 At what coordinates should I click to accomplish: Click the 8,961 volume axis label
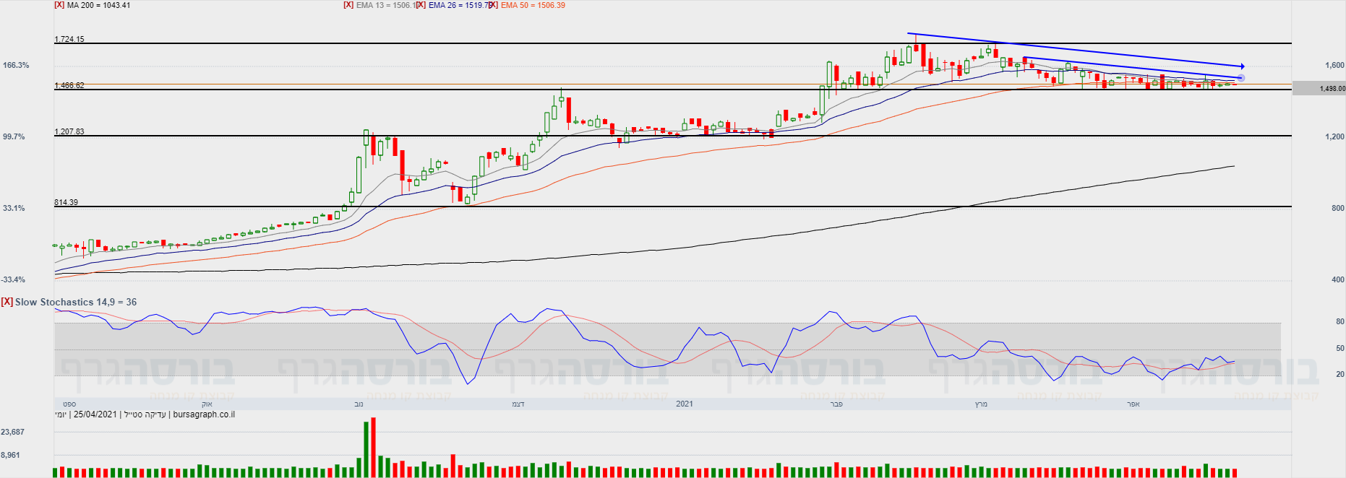tap(11, 455)
